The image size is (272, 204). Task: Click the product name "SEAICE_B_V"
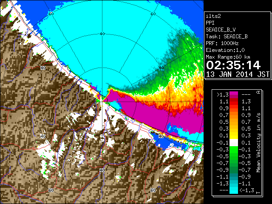point(221,30)
